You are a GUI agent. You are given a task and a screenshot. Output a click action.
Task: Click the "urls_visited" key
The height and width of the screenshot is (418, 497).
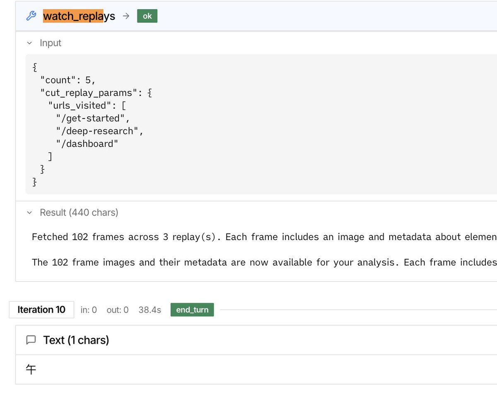click(80, 105)
